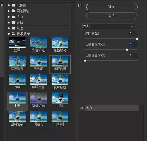Expand the 纹理 filter folder
The image size is (147, 141).
(9, 28)
